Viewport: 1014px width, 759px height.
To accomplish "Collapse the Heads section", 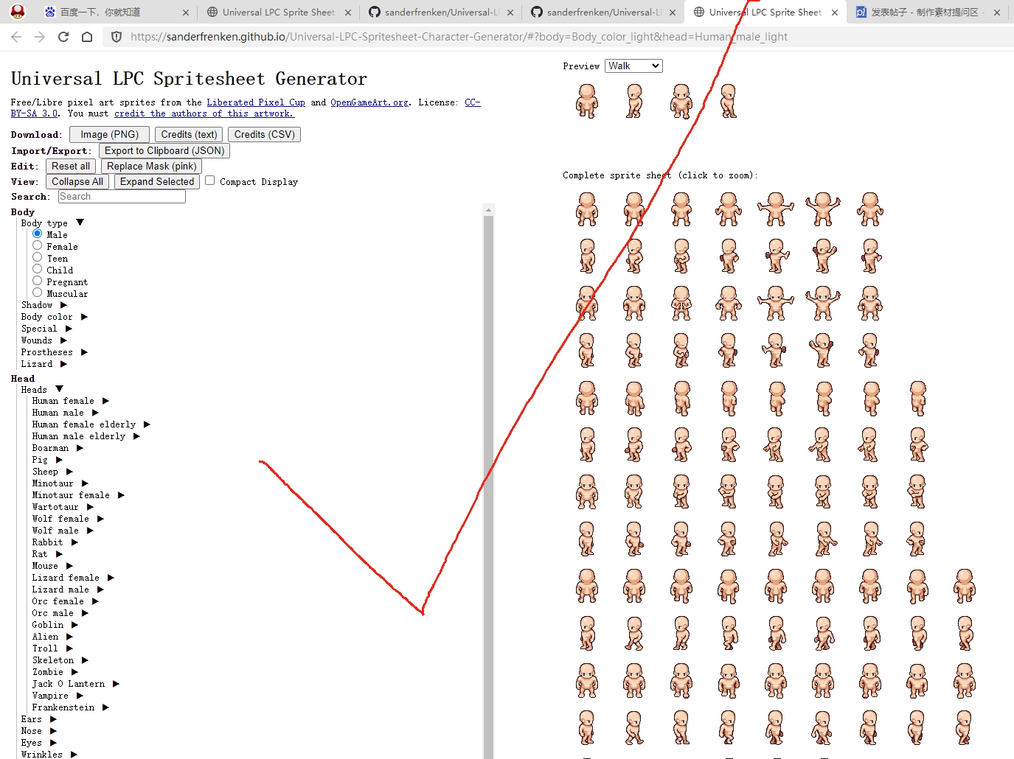I will (x=60, y=389).
